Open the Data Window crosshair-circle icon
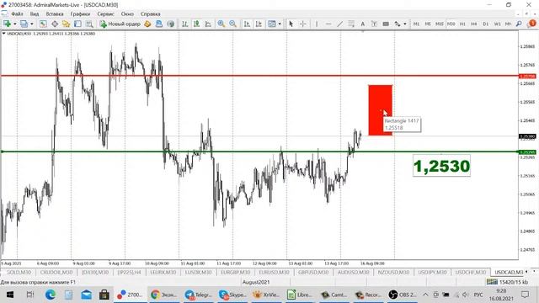 (55, 24)
